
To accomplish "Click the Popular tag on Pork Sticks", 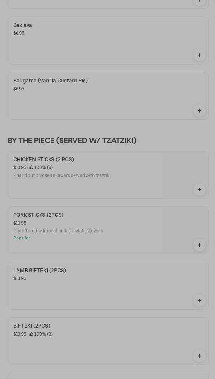I will [x=22, y=238].
